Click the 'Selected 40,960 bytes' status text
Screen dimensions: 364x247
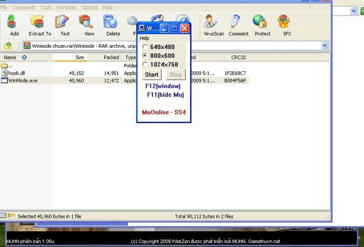[x=49, y=217]
